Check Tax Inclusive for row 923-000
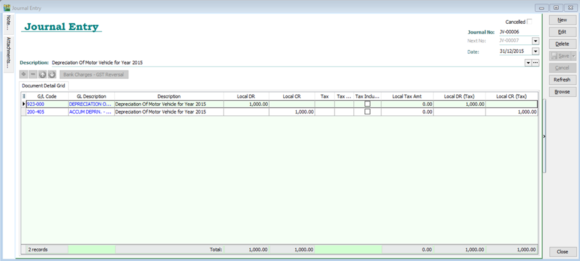This screenshot has height=261, width=580. coord(367,104)
